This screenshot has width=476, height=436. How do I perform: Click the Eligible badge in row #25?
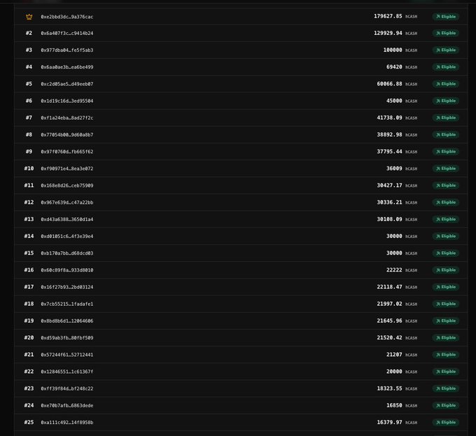[446, 422]
